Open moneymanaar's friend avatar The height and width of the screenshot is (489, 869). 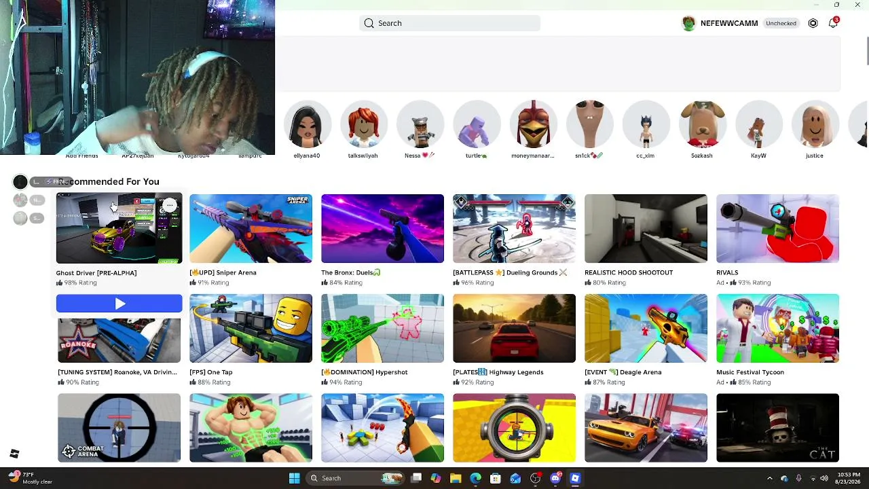point(533,124)
